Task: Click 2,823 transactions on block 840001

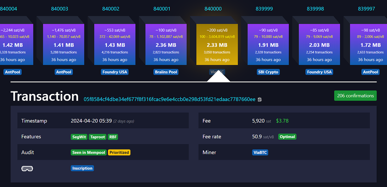Action: click(166, 52)
